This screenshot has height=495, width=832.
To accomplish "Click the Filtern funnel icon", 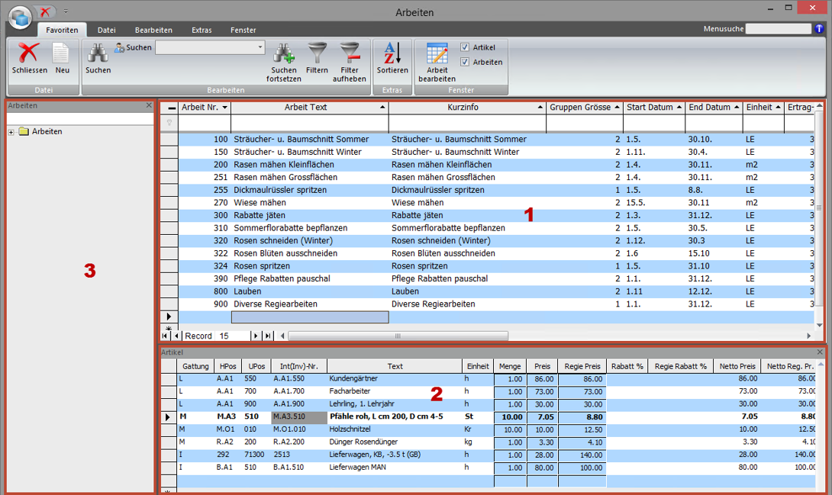I will pyautogui.click(x=317, y=54).
